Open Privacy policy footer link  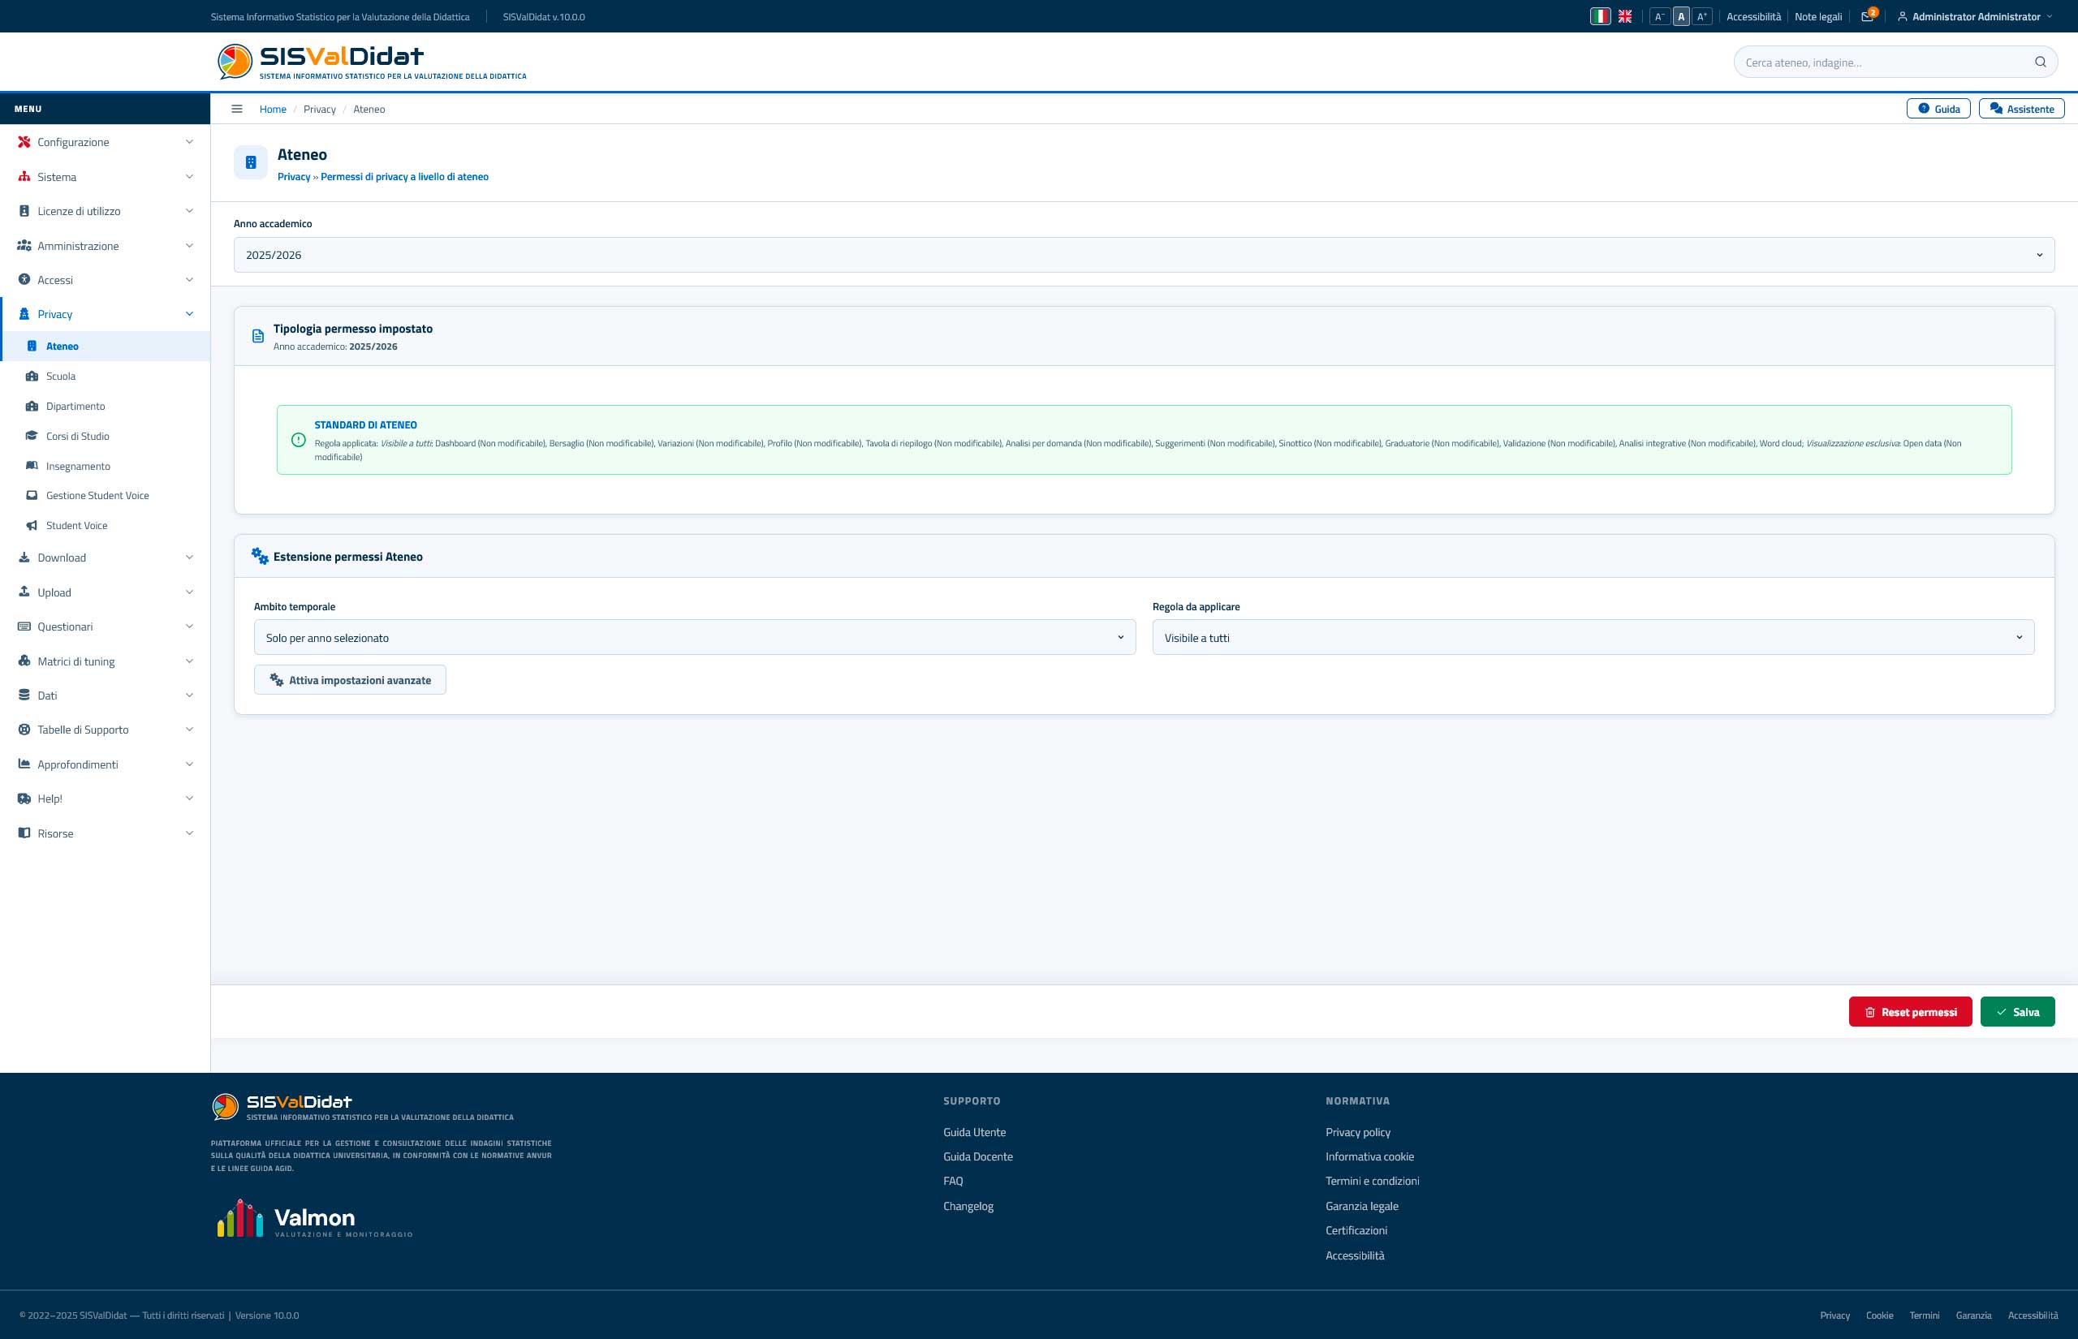point(1357,1132)
